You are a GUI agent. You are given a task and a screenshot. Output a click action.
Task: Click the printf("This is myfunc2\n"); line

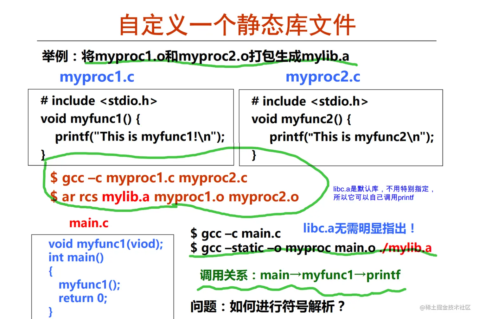(352, 137)
